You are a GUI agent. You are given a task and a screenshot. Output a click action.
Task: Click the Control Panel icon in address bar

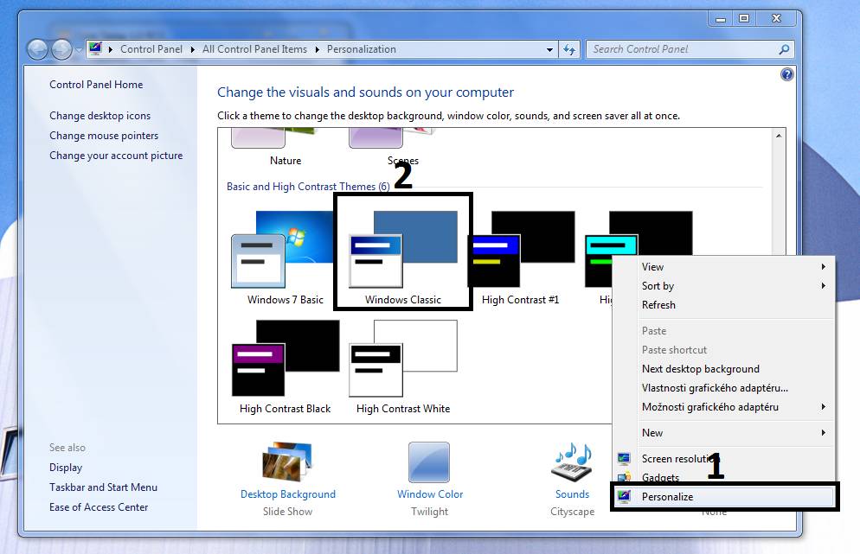coord(95,48)
